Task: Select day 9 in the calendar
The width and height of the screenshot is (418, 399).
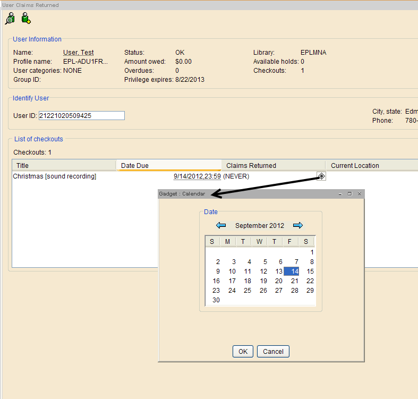Action: point(213,271)
